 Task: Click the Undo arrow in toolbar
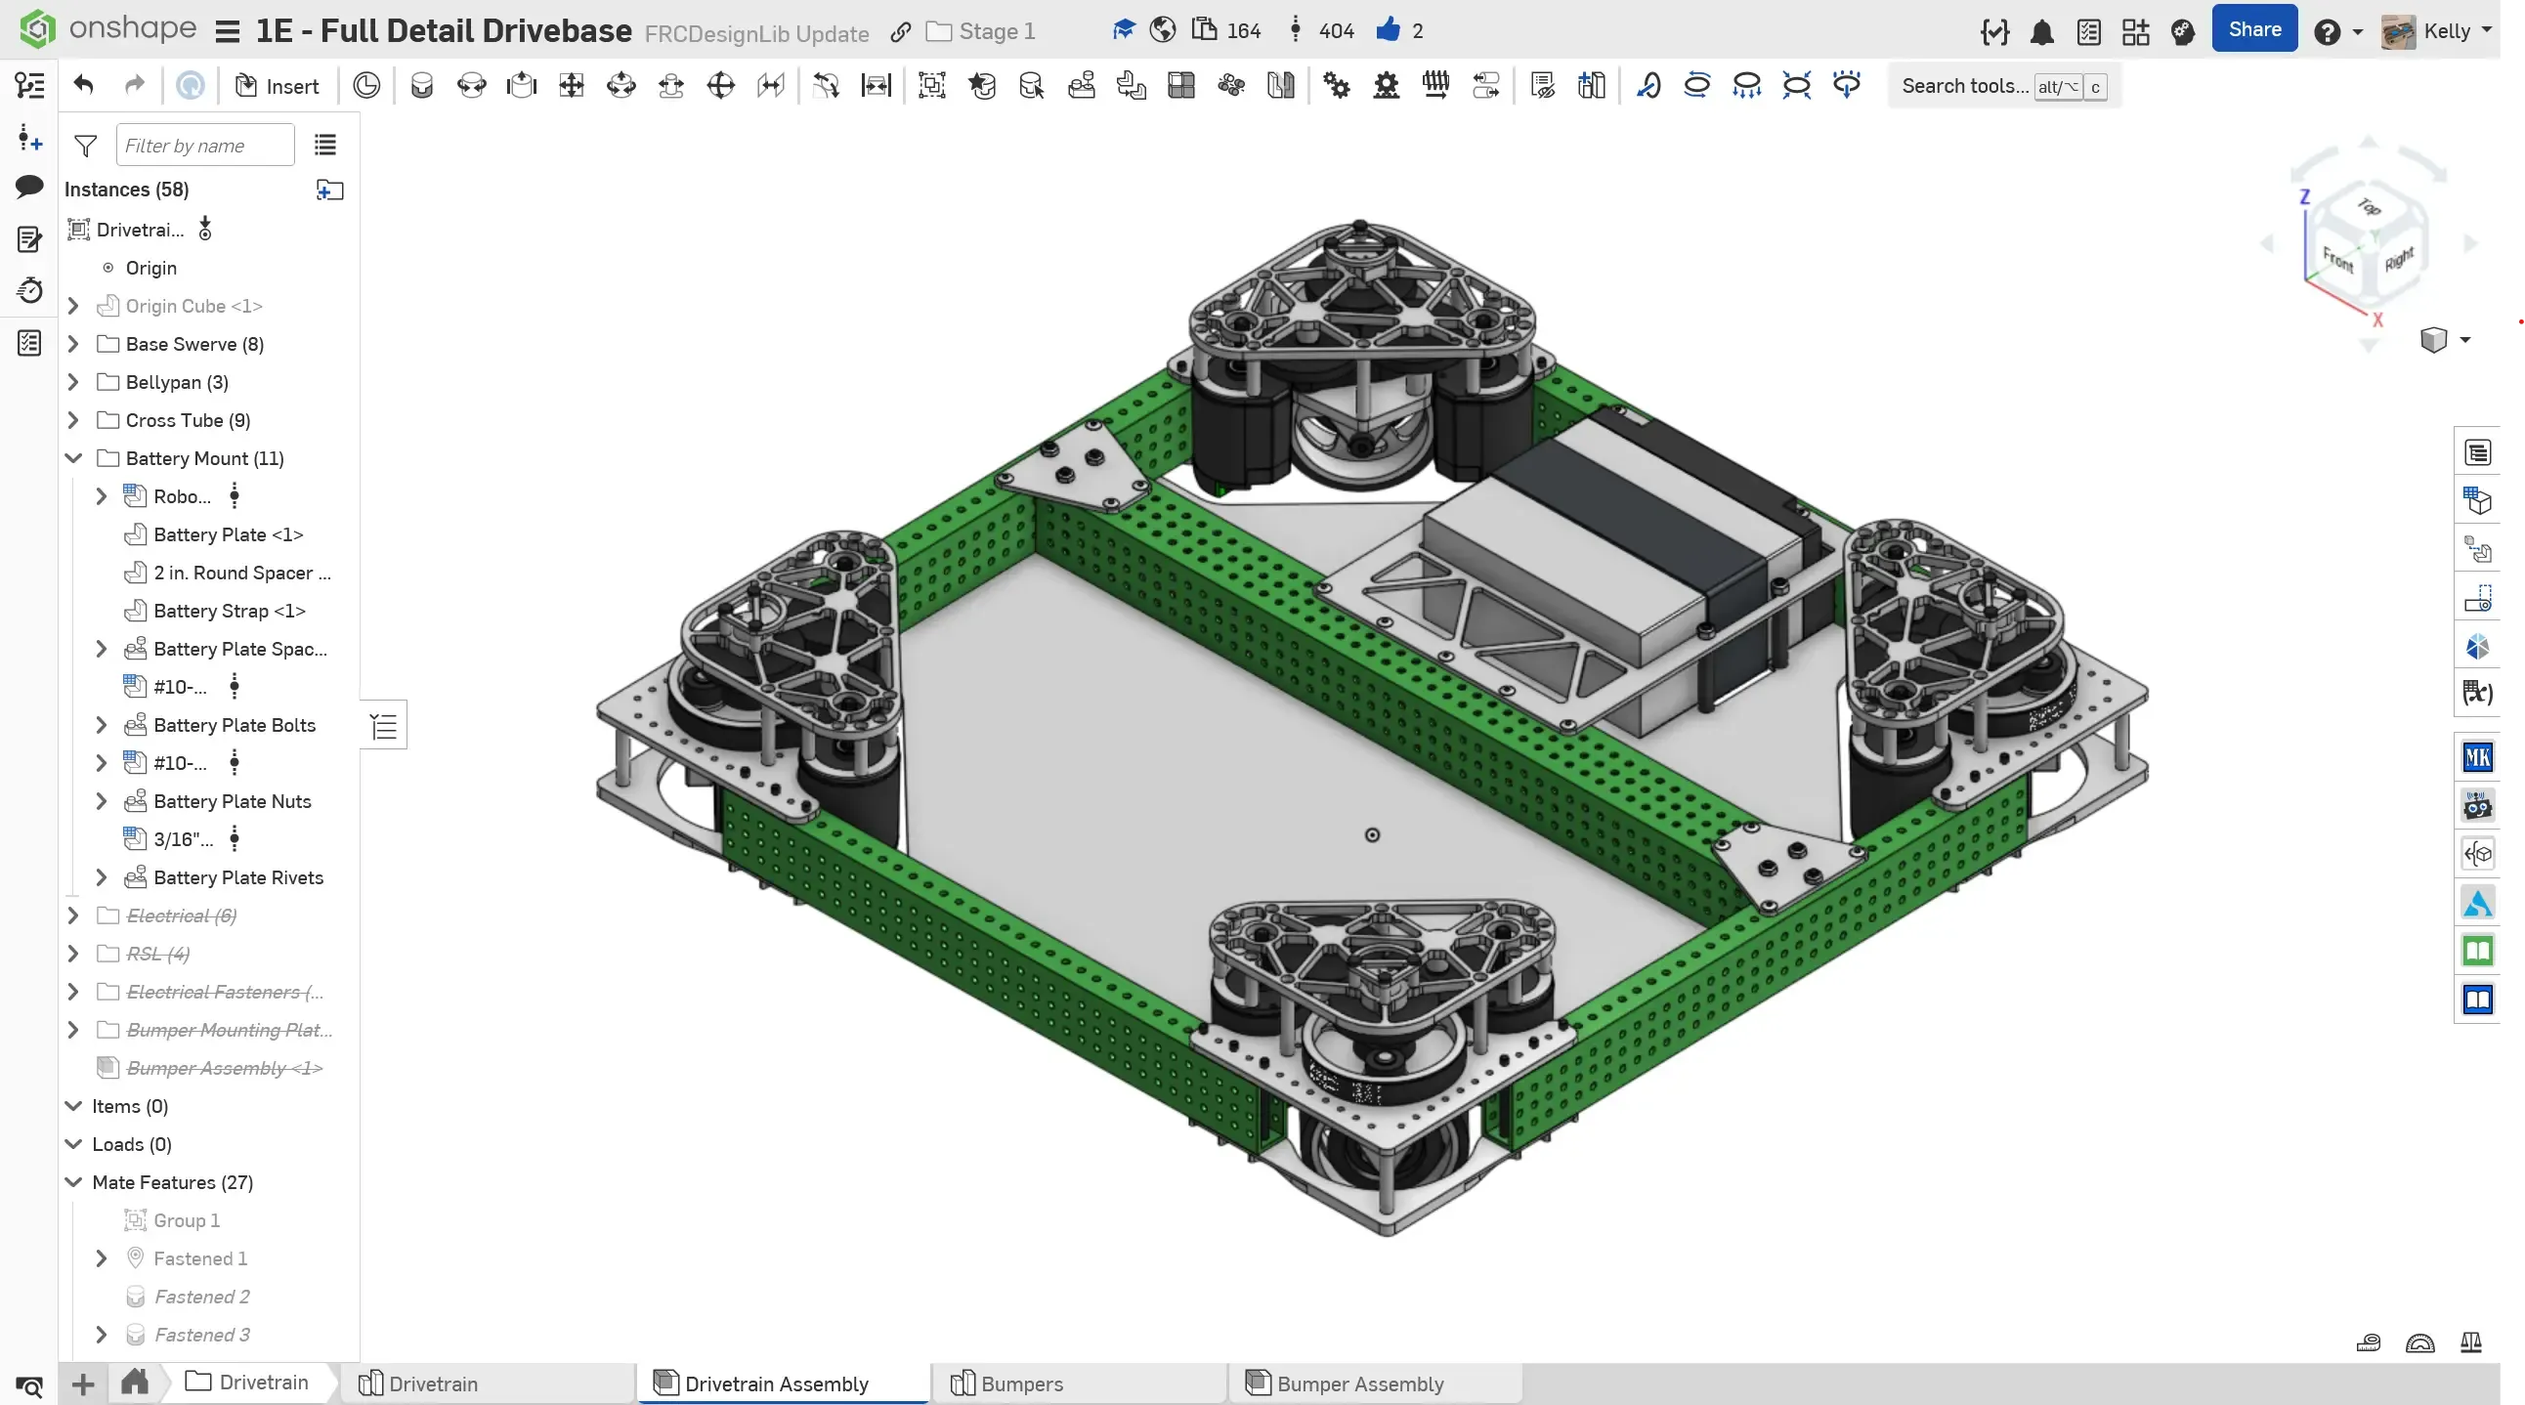click(83, 85)
